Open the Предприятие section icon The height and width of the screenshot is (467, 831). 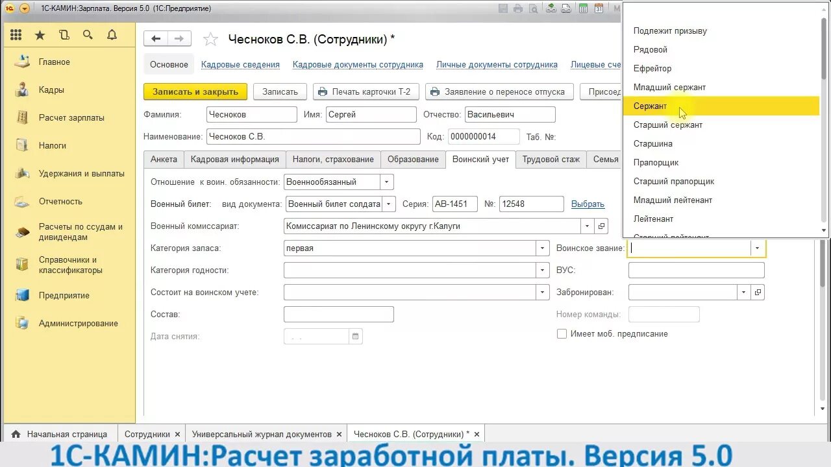23,295
